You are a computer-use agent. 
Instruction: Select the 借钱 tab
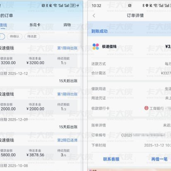click(x=3, y=25)
